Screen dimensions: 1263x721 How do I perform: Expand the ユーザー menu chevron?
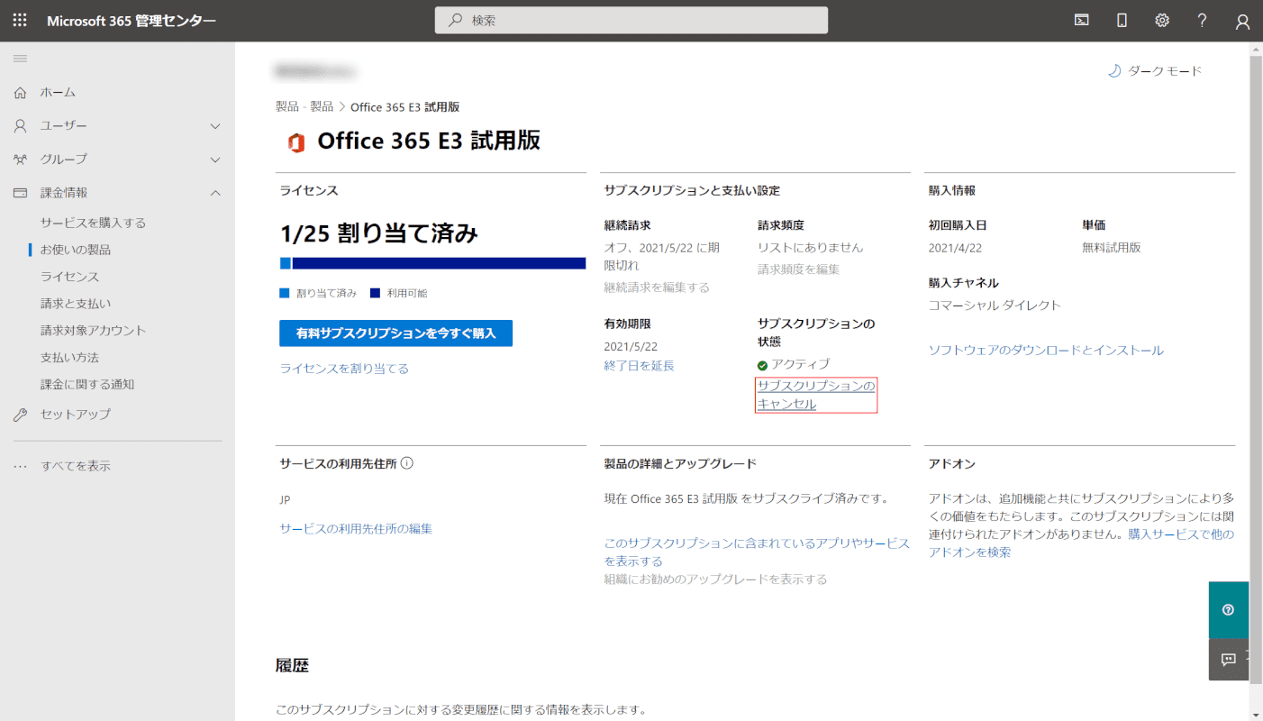pyautogui.click(x=215, y=126)
